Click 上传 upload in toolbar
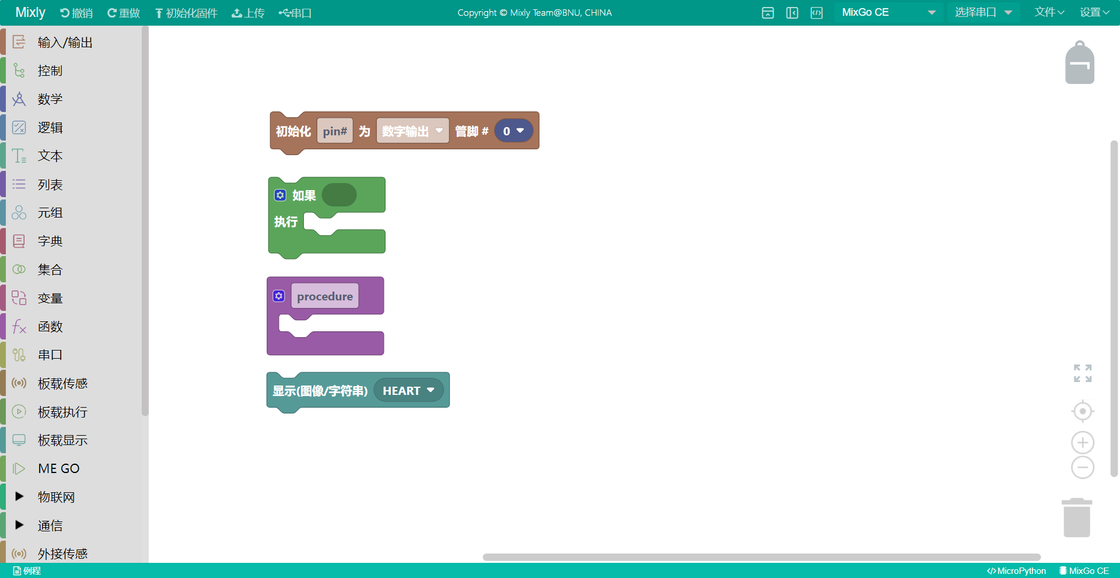Screen dimensions: 1120x578 (x=249, y=13)
